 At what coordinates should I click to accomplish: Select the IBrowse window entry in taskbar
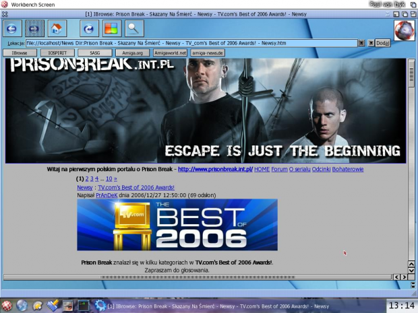(218, 306)
